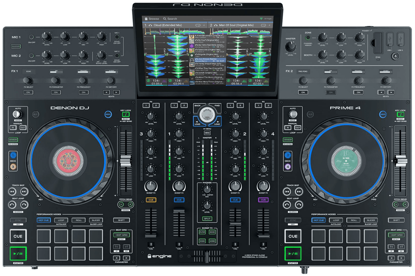Select Hot Cue mode on left deck
The height and width of the screenshot is (276, 415).
pos(44,220)
